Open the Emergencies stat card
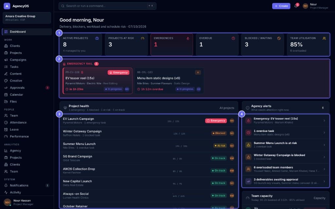The width and height of the screenshot is (335, 209). tap(172, 44)
